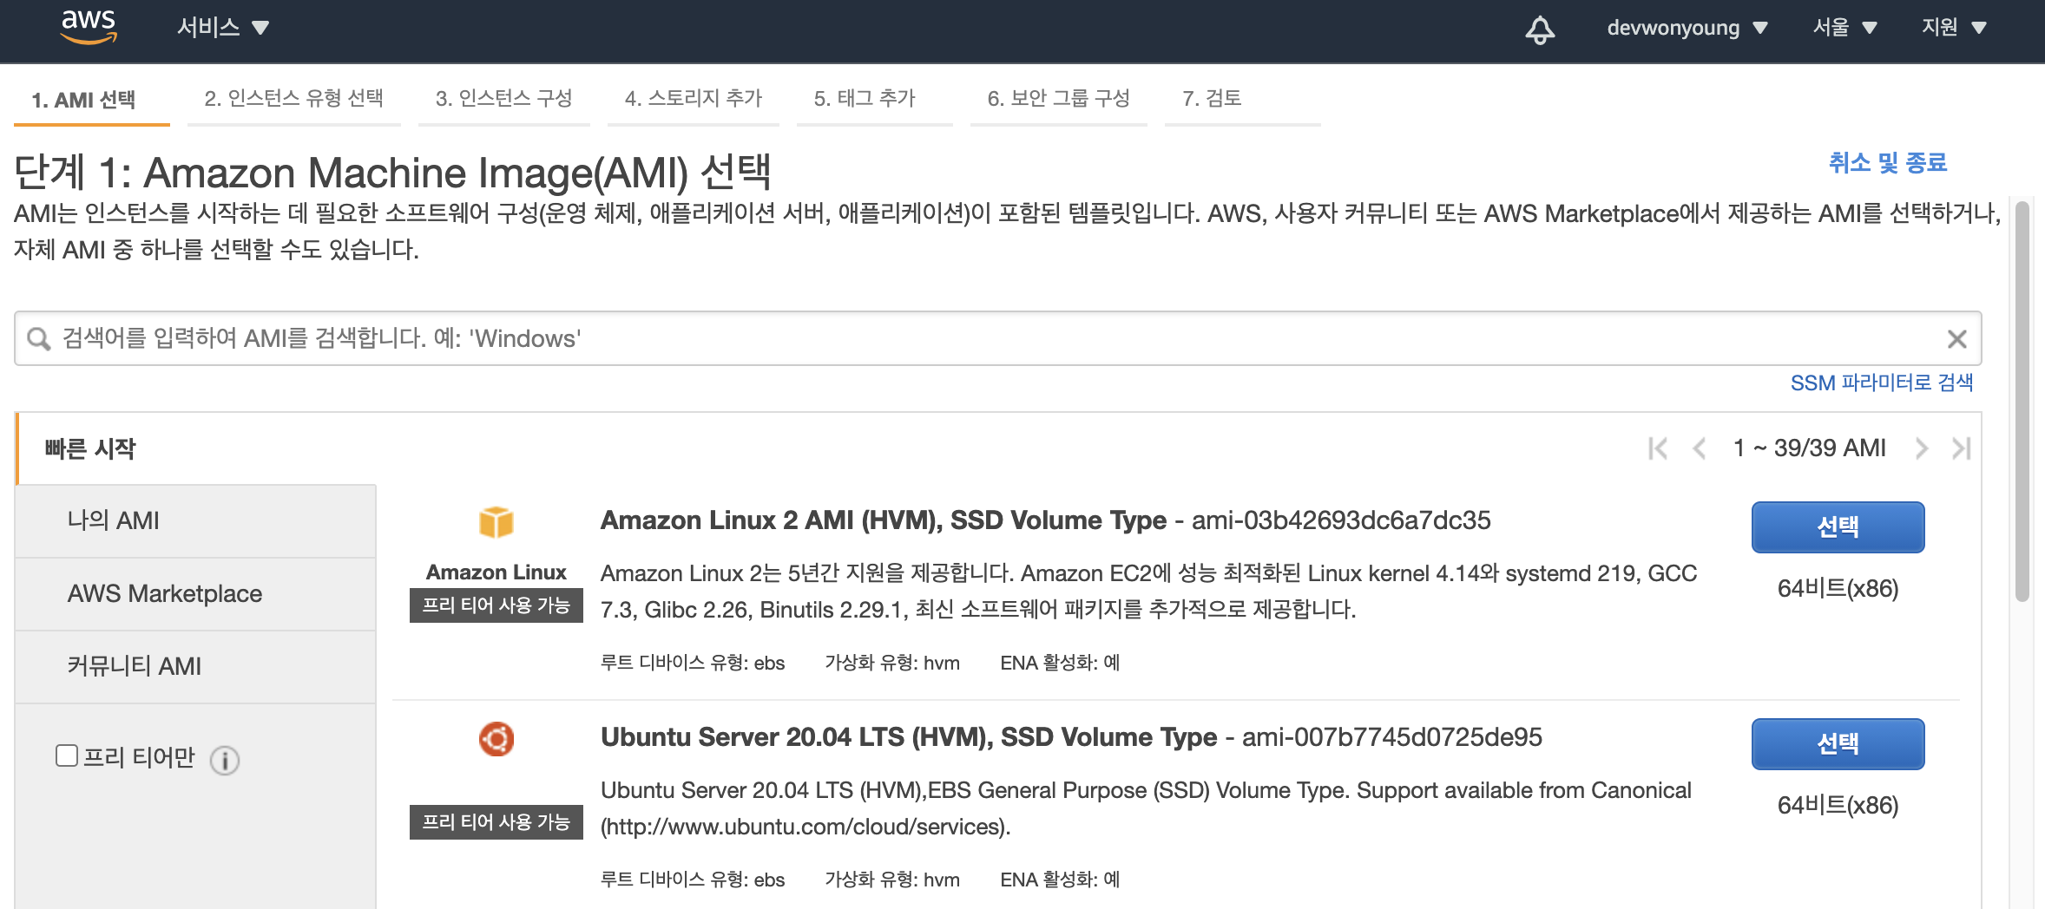Switch to 2. 인스턴스 유형 선택 tab

(x=293, y=98)
